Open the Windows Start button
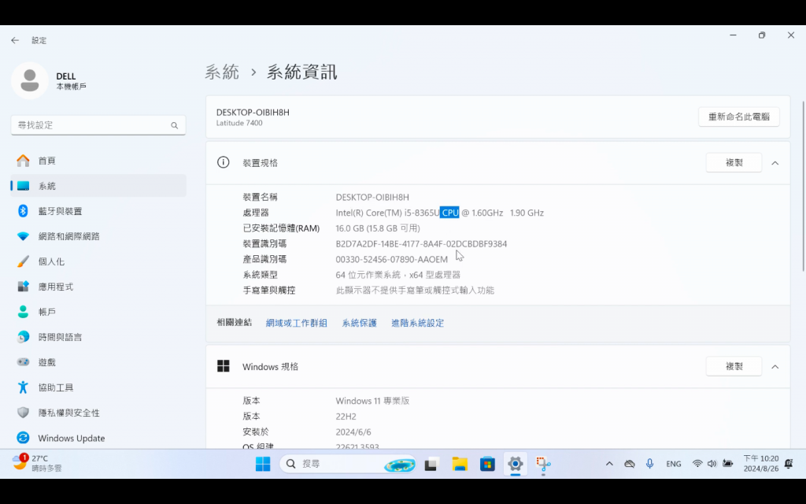This screenshot has height=504, width=806. tap(263, 464)
